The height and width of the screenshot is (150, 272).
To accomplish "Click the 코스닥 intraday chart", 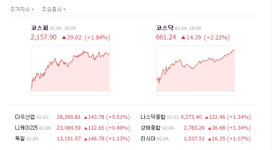I will click(x=196, y=71).
